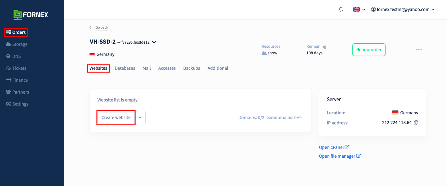Switch to the Databases tab

click(x=125, y=68)
